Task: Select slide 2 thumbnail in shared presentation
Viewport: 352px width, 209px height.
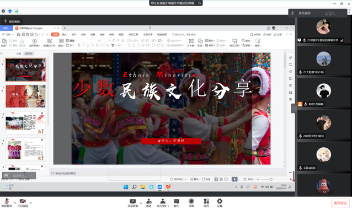Action: coord(26,96)
